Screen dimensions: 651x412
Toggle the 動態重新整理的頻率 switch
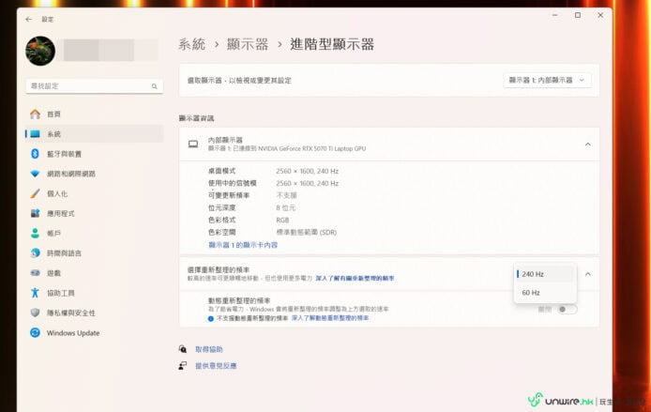(567, 309)
